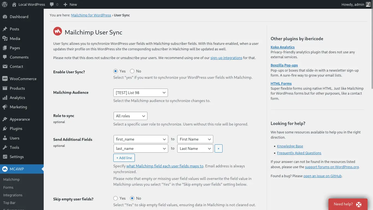Open the Integrations submenu item
This screenshot has width=373, height=210.
pos(13,195)
